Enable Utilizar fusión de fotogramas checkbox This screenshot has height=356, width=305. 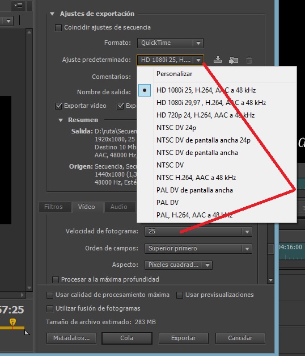(x=50, y=309)
